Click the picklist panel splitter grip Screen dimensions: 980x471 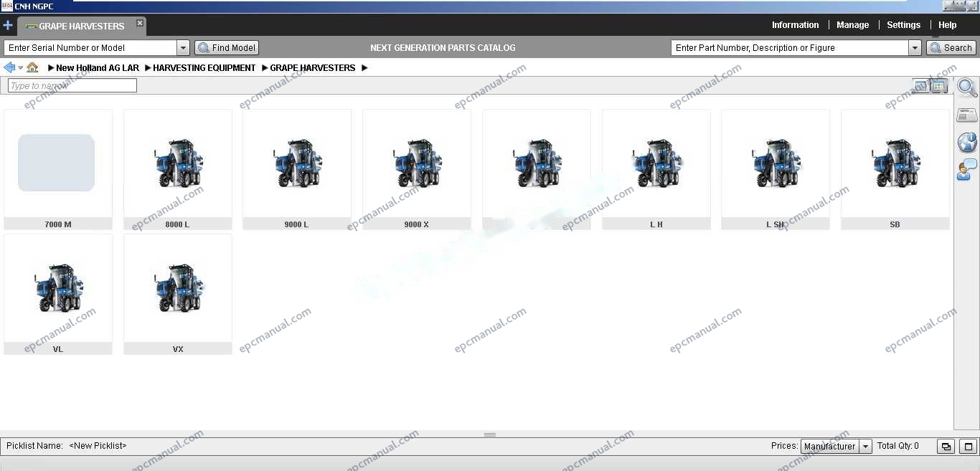click(490, 434)
